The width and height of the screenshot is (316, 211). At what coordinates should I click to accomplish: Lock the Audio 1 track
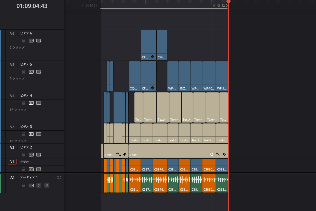[24, 185]
